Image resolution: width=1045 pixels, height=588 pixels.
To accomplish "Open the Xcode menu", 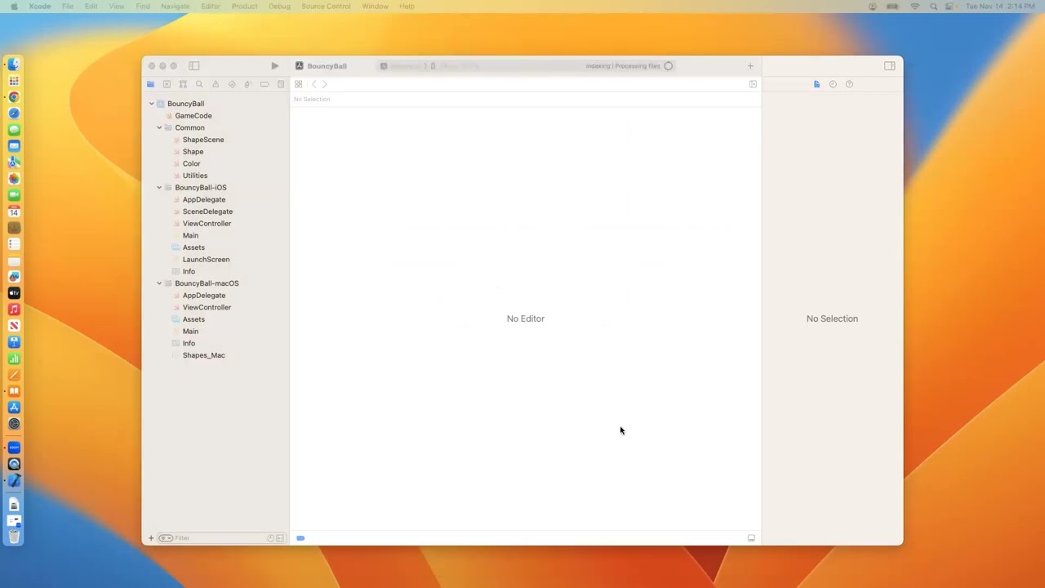I will click(40, 7).
